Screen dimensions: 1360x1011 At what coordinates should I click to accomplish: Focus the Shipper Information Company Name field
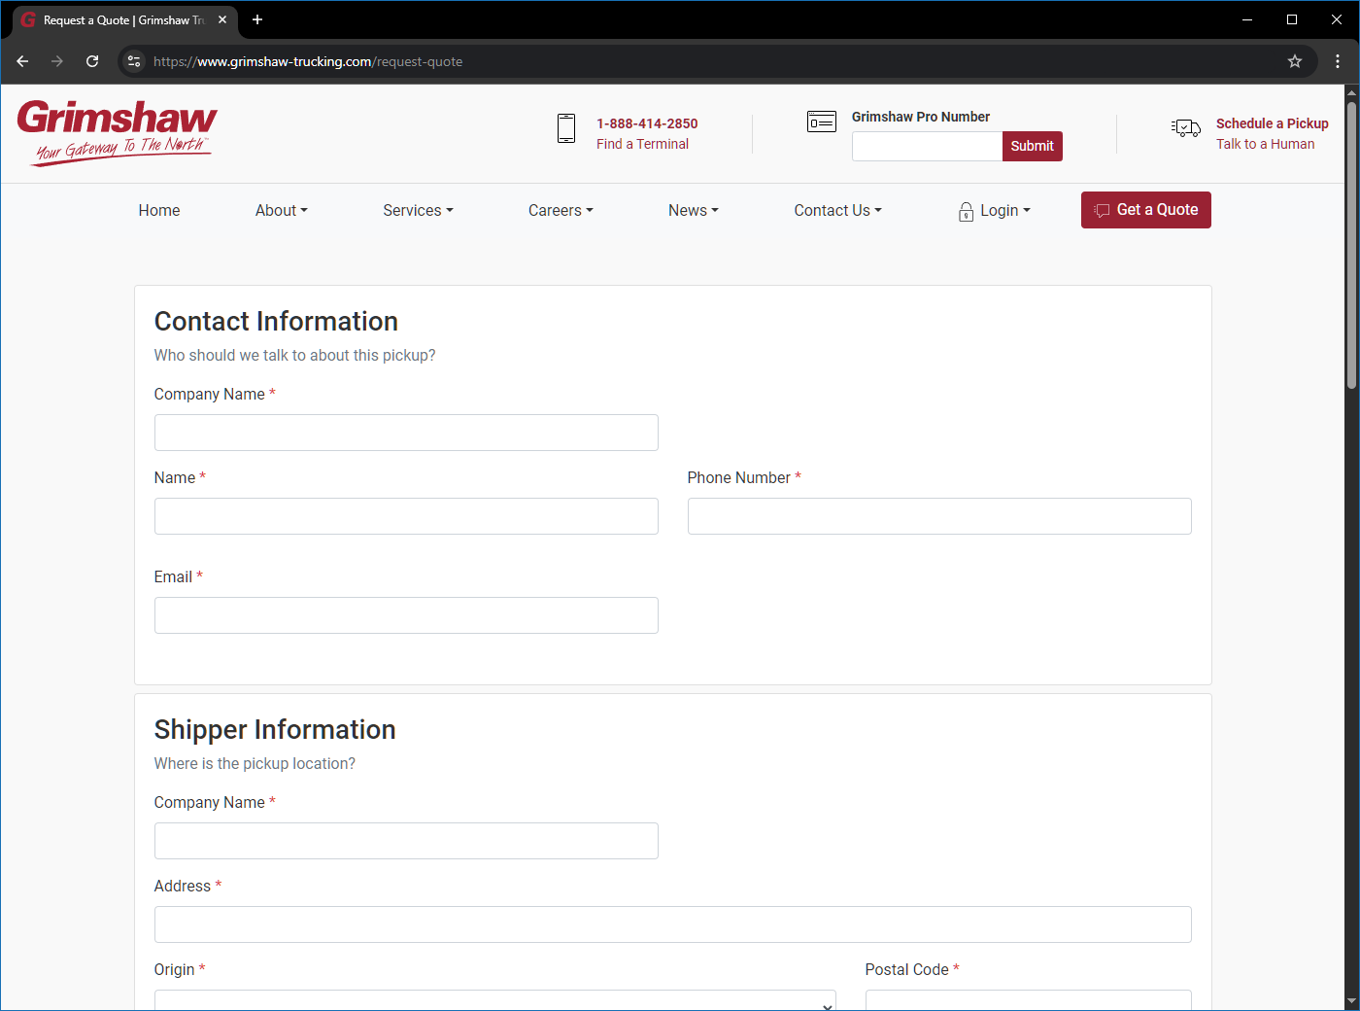coord(406,841)
